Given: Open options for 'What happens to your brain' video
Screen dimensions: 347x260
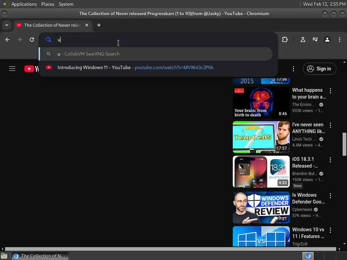Looking at the screenshot, I should (330, 91).
